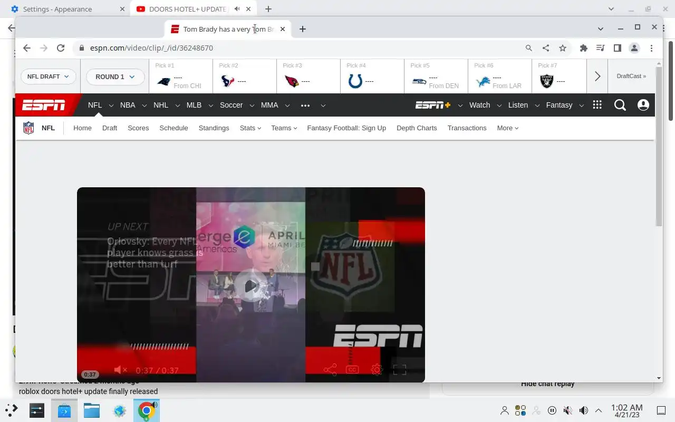Toggle the media pause icon in system tray
The width and height of the screenshot is (675, 422).
pyautogui.click(x=552, y=410)
